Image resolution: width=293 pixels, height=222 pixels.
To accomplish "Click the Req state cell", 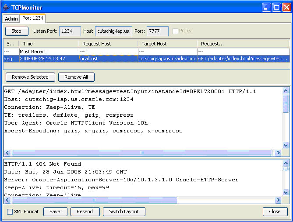I will pos(11,59).
